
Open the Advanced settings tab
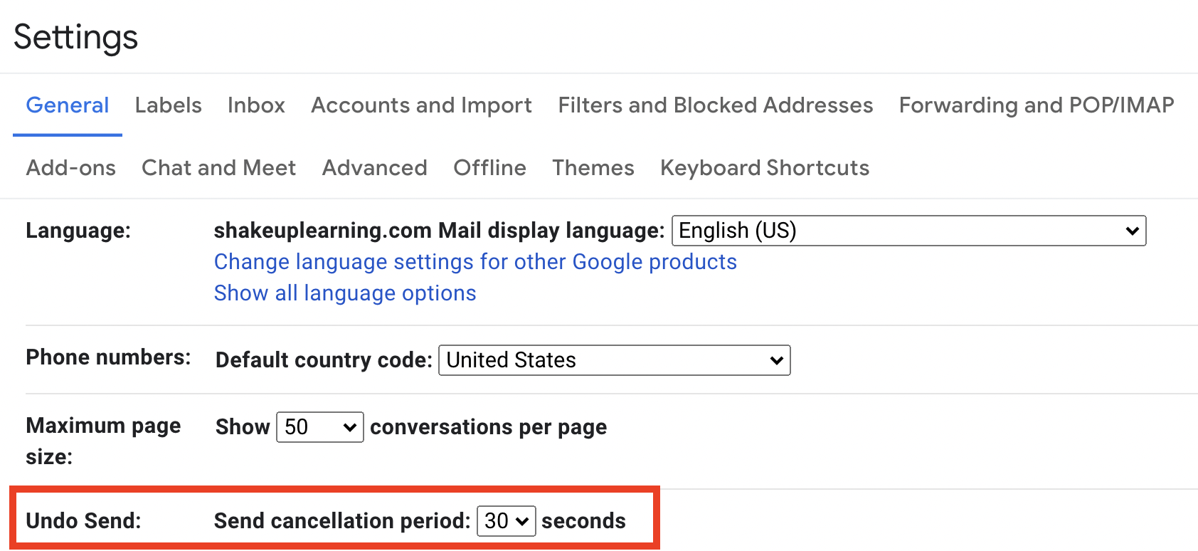(375, 168)
